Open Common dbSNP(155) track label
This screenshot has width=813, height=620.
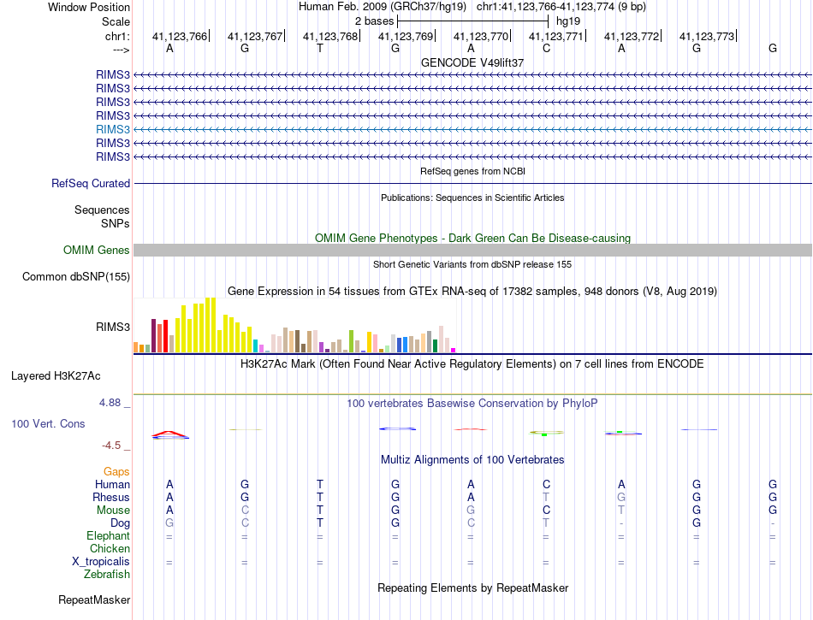[x=76, y=276]
